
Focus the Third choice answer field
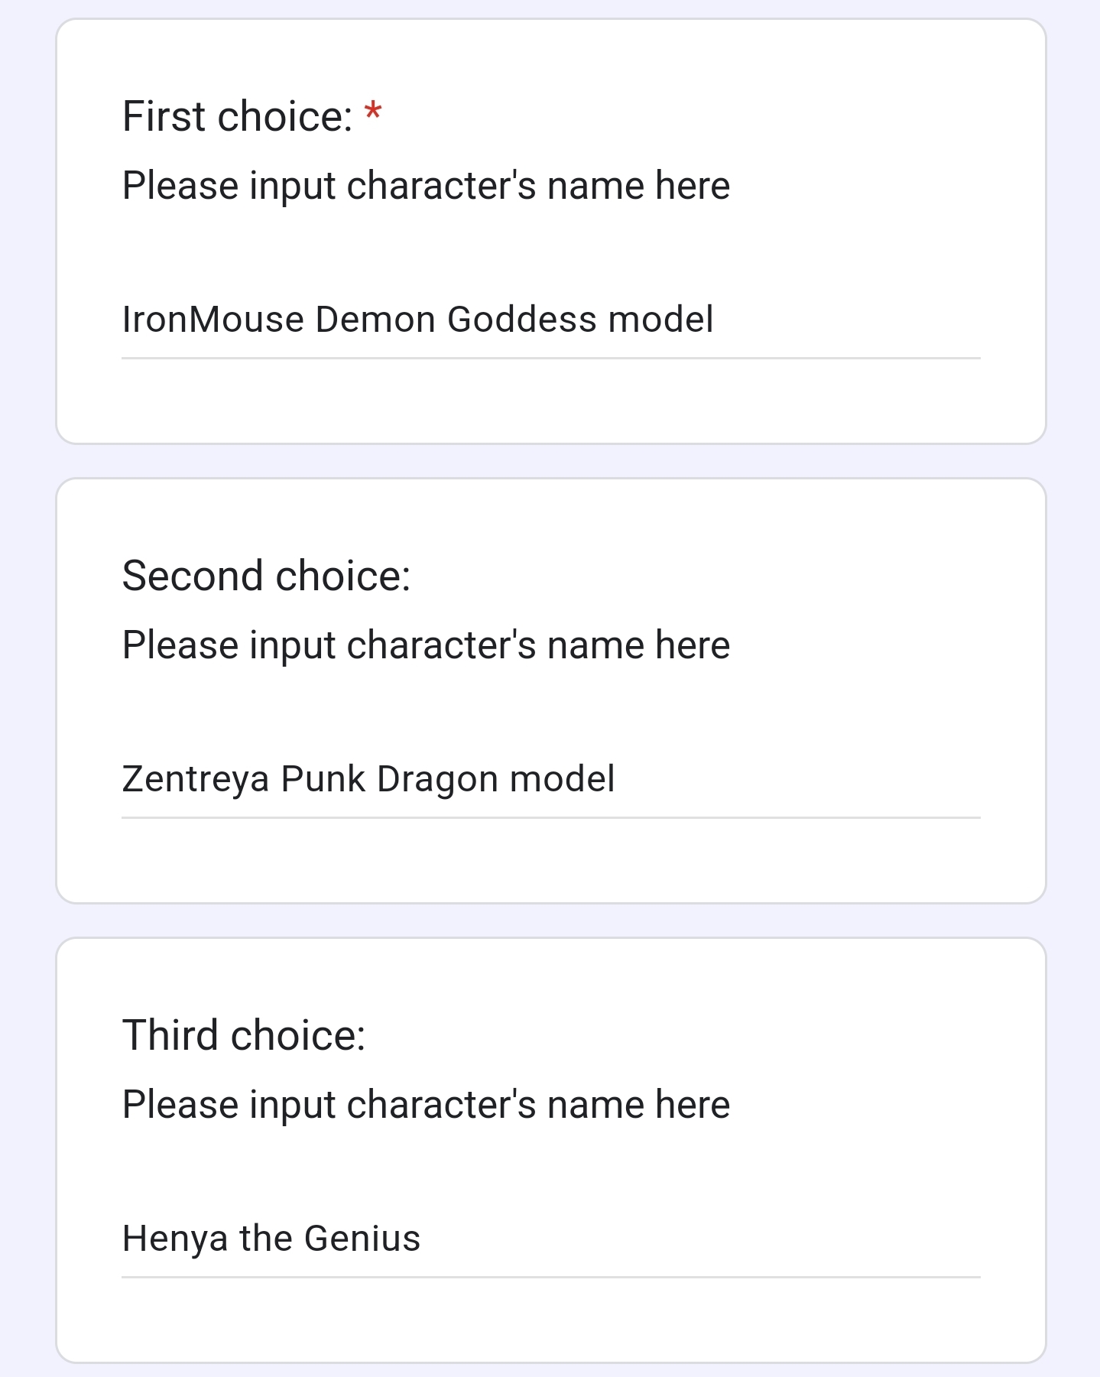click(x=550, y=1239)
